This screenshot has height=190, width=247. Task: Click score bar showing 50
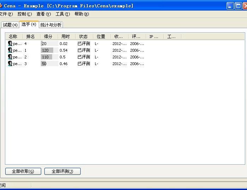click(49, 64)
